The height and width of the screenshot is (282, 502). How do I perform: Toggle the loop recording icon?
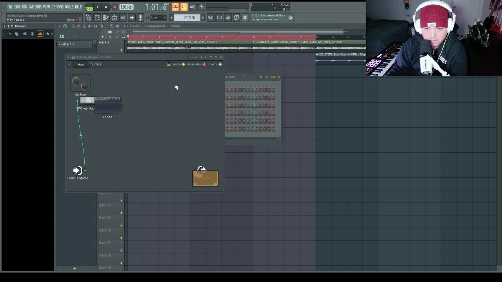tap(193, 7)
